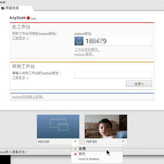This screenshot has height=164, width=164.
Task: Click the AnyDesk在电脑上安装 link
Action: coord(28,97)
